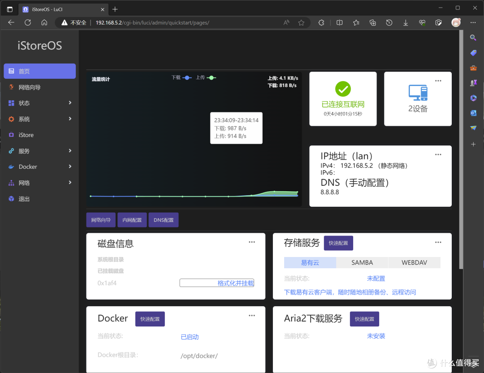The width and height of the screenshot is (484, 373).
Task: Click the 首页 dashboard icon in sidebar
Action: 11,71
